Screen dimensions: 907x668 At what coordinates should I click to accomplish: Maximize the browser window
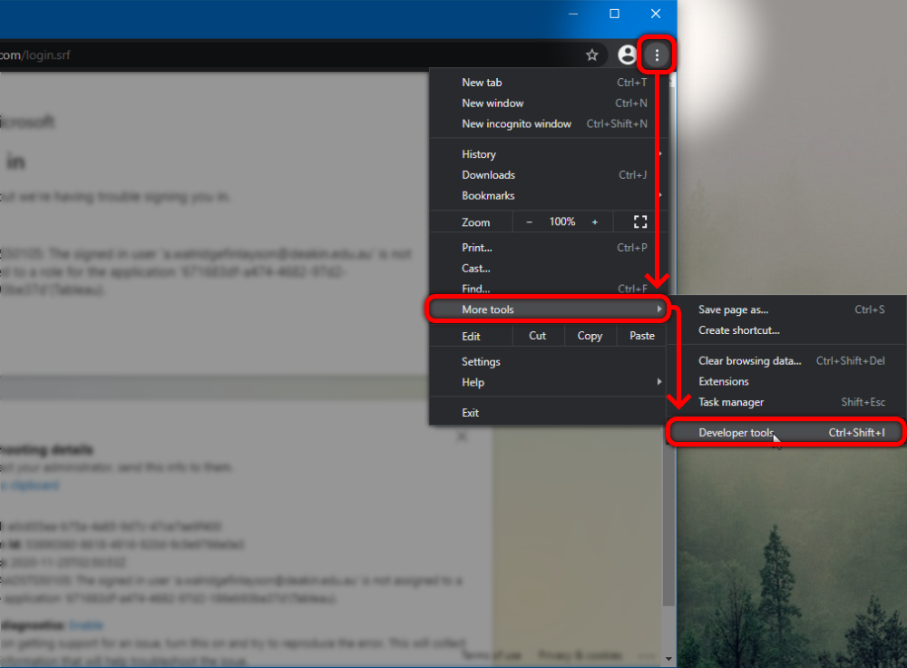pos(614,14)
